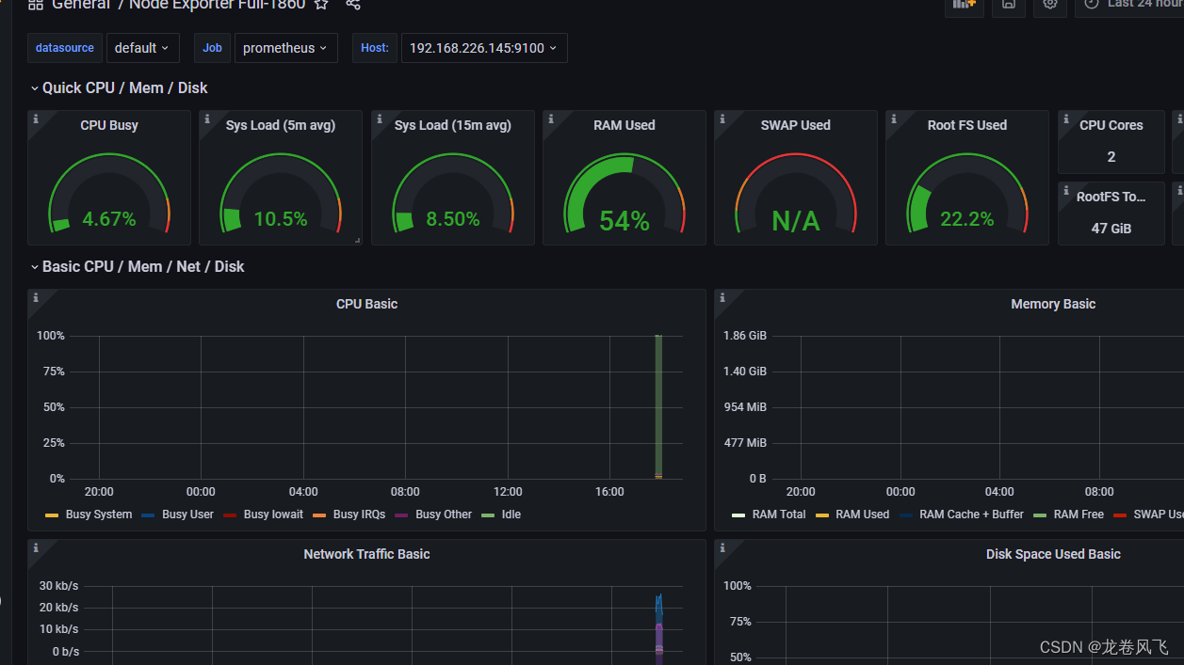Click the 10.5% Sys Load gauge value
The width and height of the screenshot is (1184, 665).
(x=281, y=219)
